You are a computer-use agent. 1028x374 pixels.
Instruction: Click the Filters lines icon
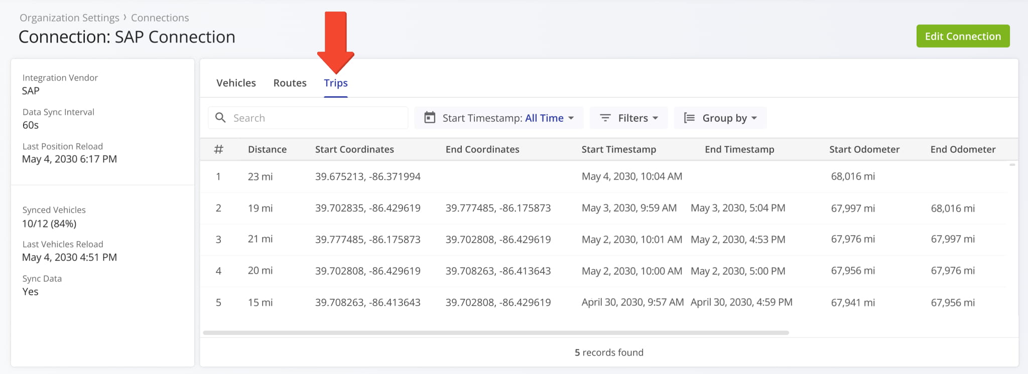pyautogui.click(x=605, y=118)
